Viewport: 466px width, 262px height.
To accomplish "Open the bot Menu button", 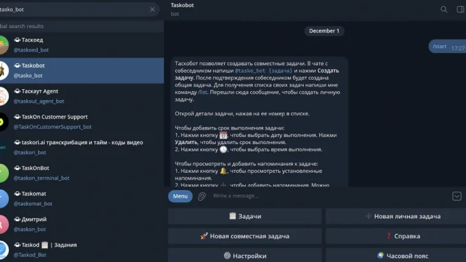I will (x=180, y=196).
